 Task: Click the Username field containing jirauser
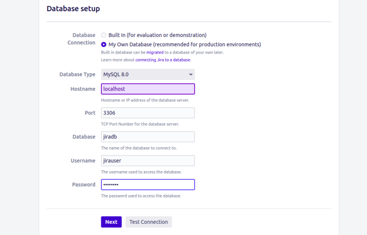[148, 160]
